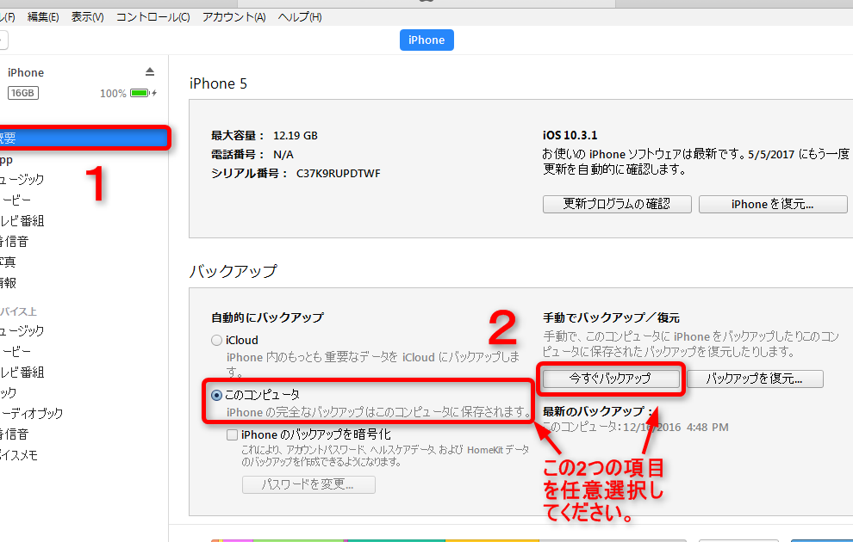The image size is (853, 542).
Task: Click the 16GB capacity badge under iPhone
Action: pos(23,93)
